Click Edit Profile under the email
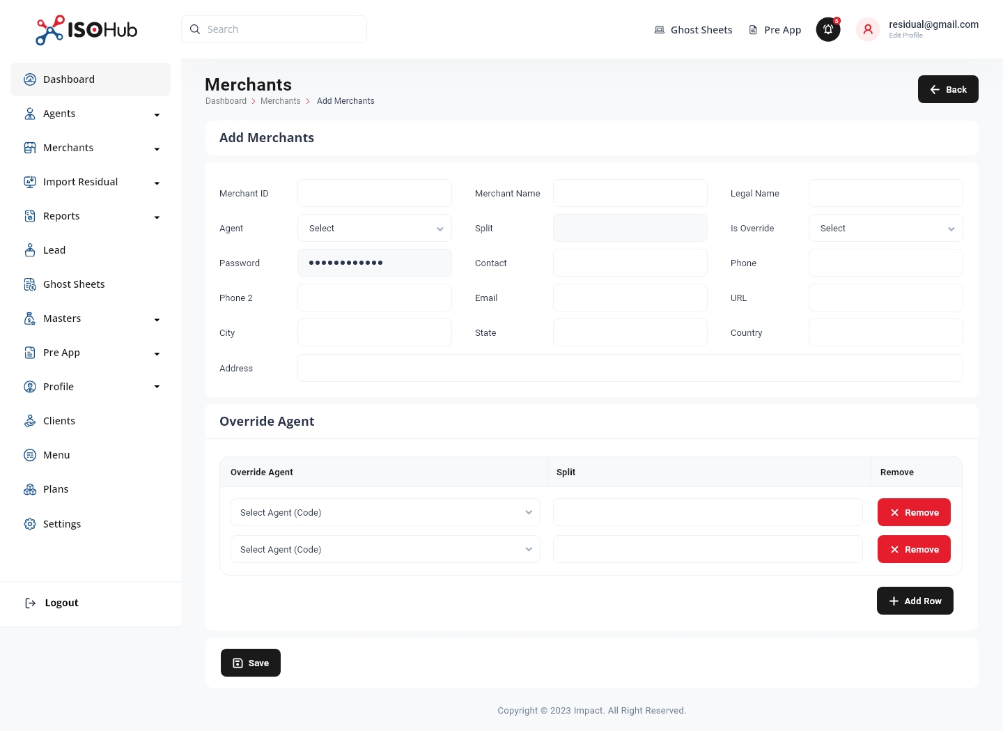This screenshot has height=731, width=1003. (x=905, y=36)
